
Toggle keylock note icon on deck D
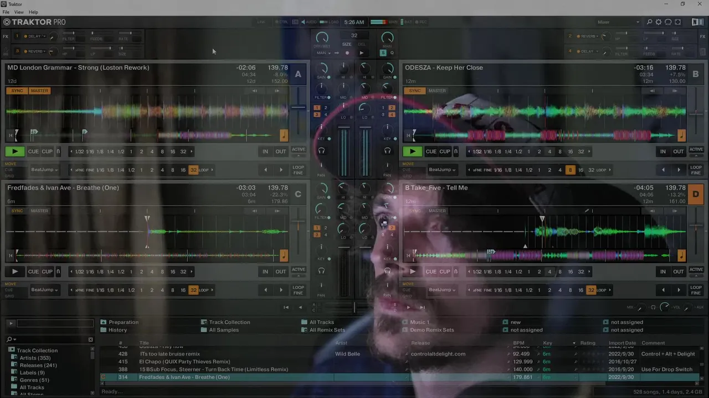[681, 255]
